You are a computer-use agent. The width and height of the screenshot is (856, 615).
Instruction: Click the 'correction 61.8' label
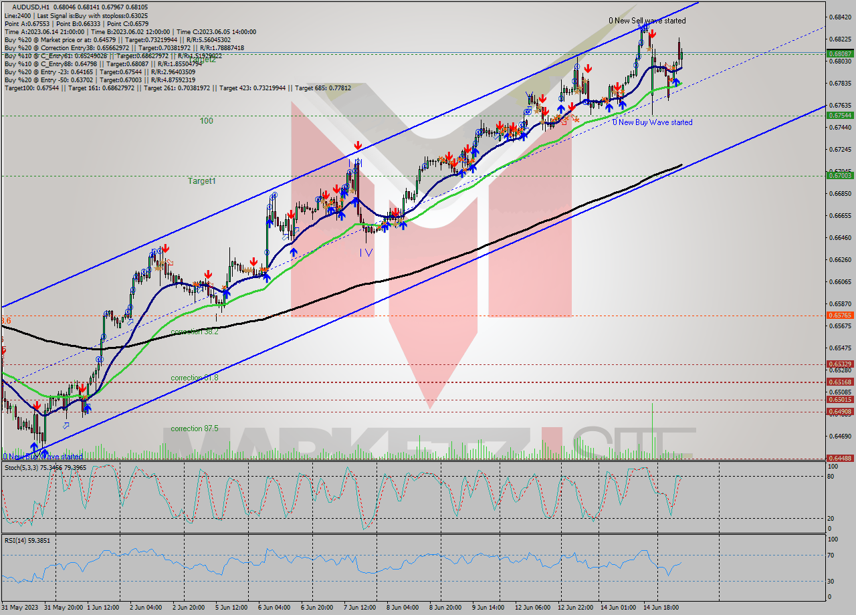tap(194, 378)
